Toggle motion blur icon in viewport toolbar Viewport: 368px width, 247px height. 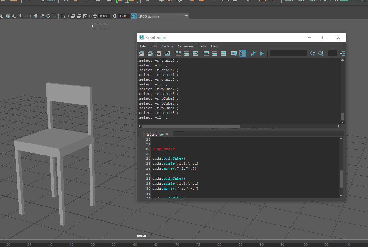[42, 16]
